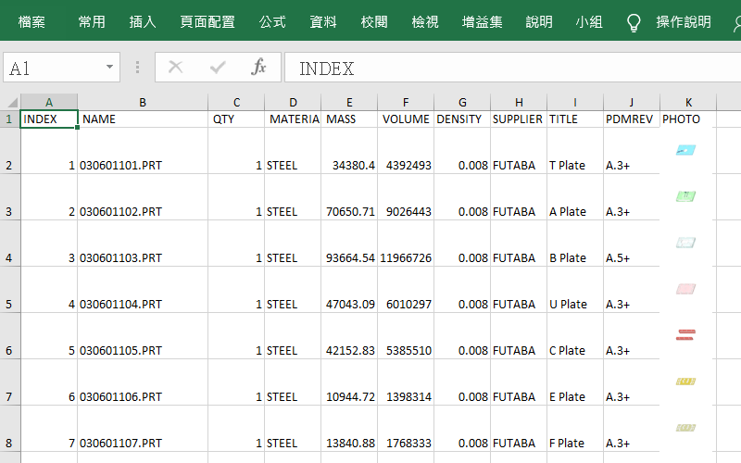Select the pink U Plate photo thumbnail
741x463 pixels.
coord(686,289)
